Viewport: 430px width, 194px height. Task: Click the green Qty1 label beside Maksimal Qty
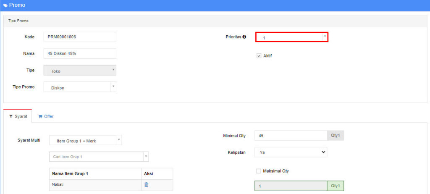click(336, 186)
